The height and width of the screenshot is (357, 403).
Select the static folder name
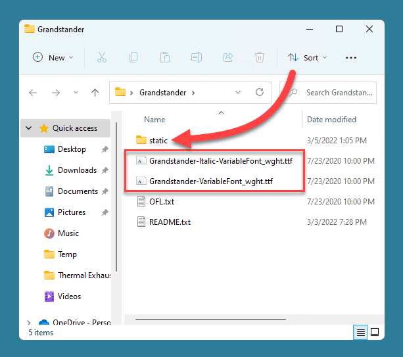[158, 141]
